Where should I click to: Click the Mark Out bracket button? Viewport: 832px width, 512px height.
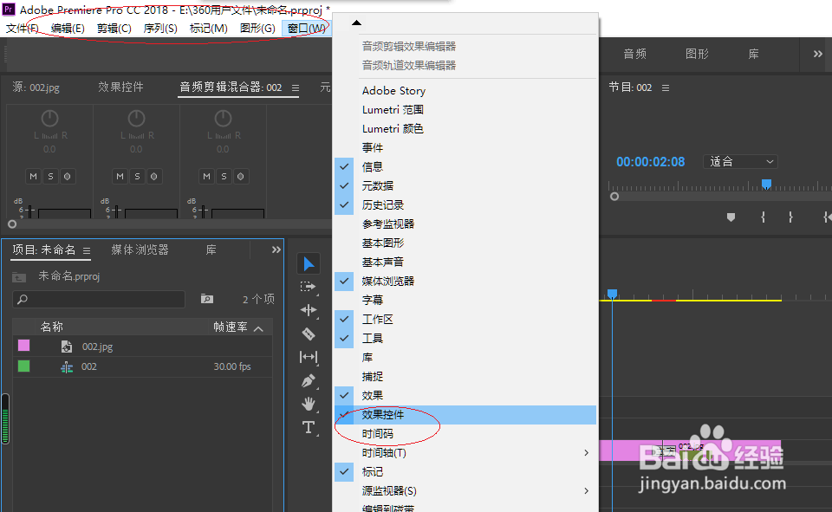pyautogui.click(x=790, y=217)
